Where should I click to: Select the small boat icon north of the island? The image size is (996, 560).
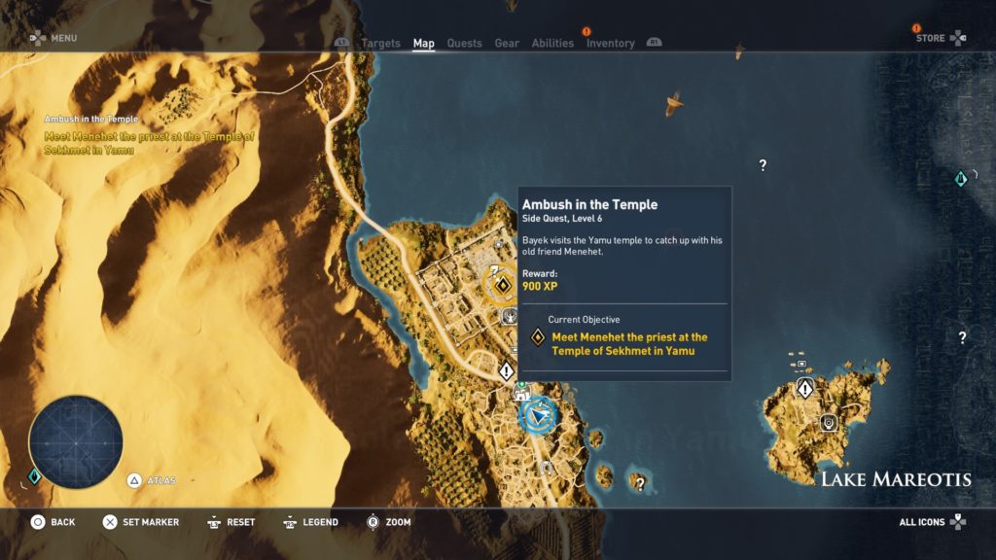click(801, 364)
